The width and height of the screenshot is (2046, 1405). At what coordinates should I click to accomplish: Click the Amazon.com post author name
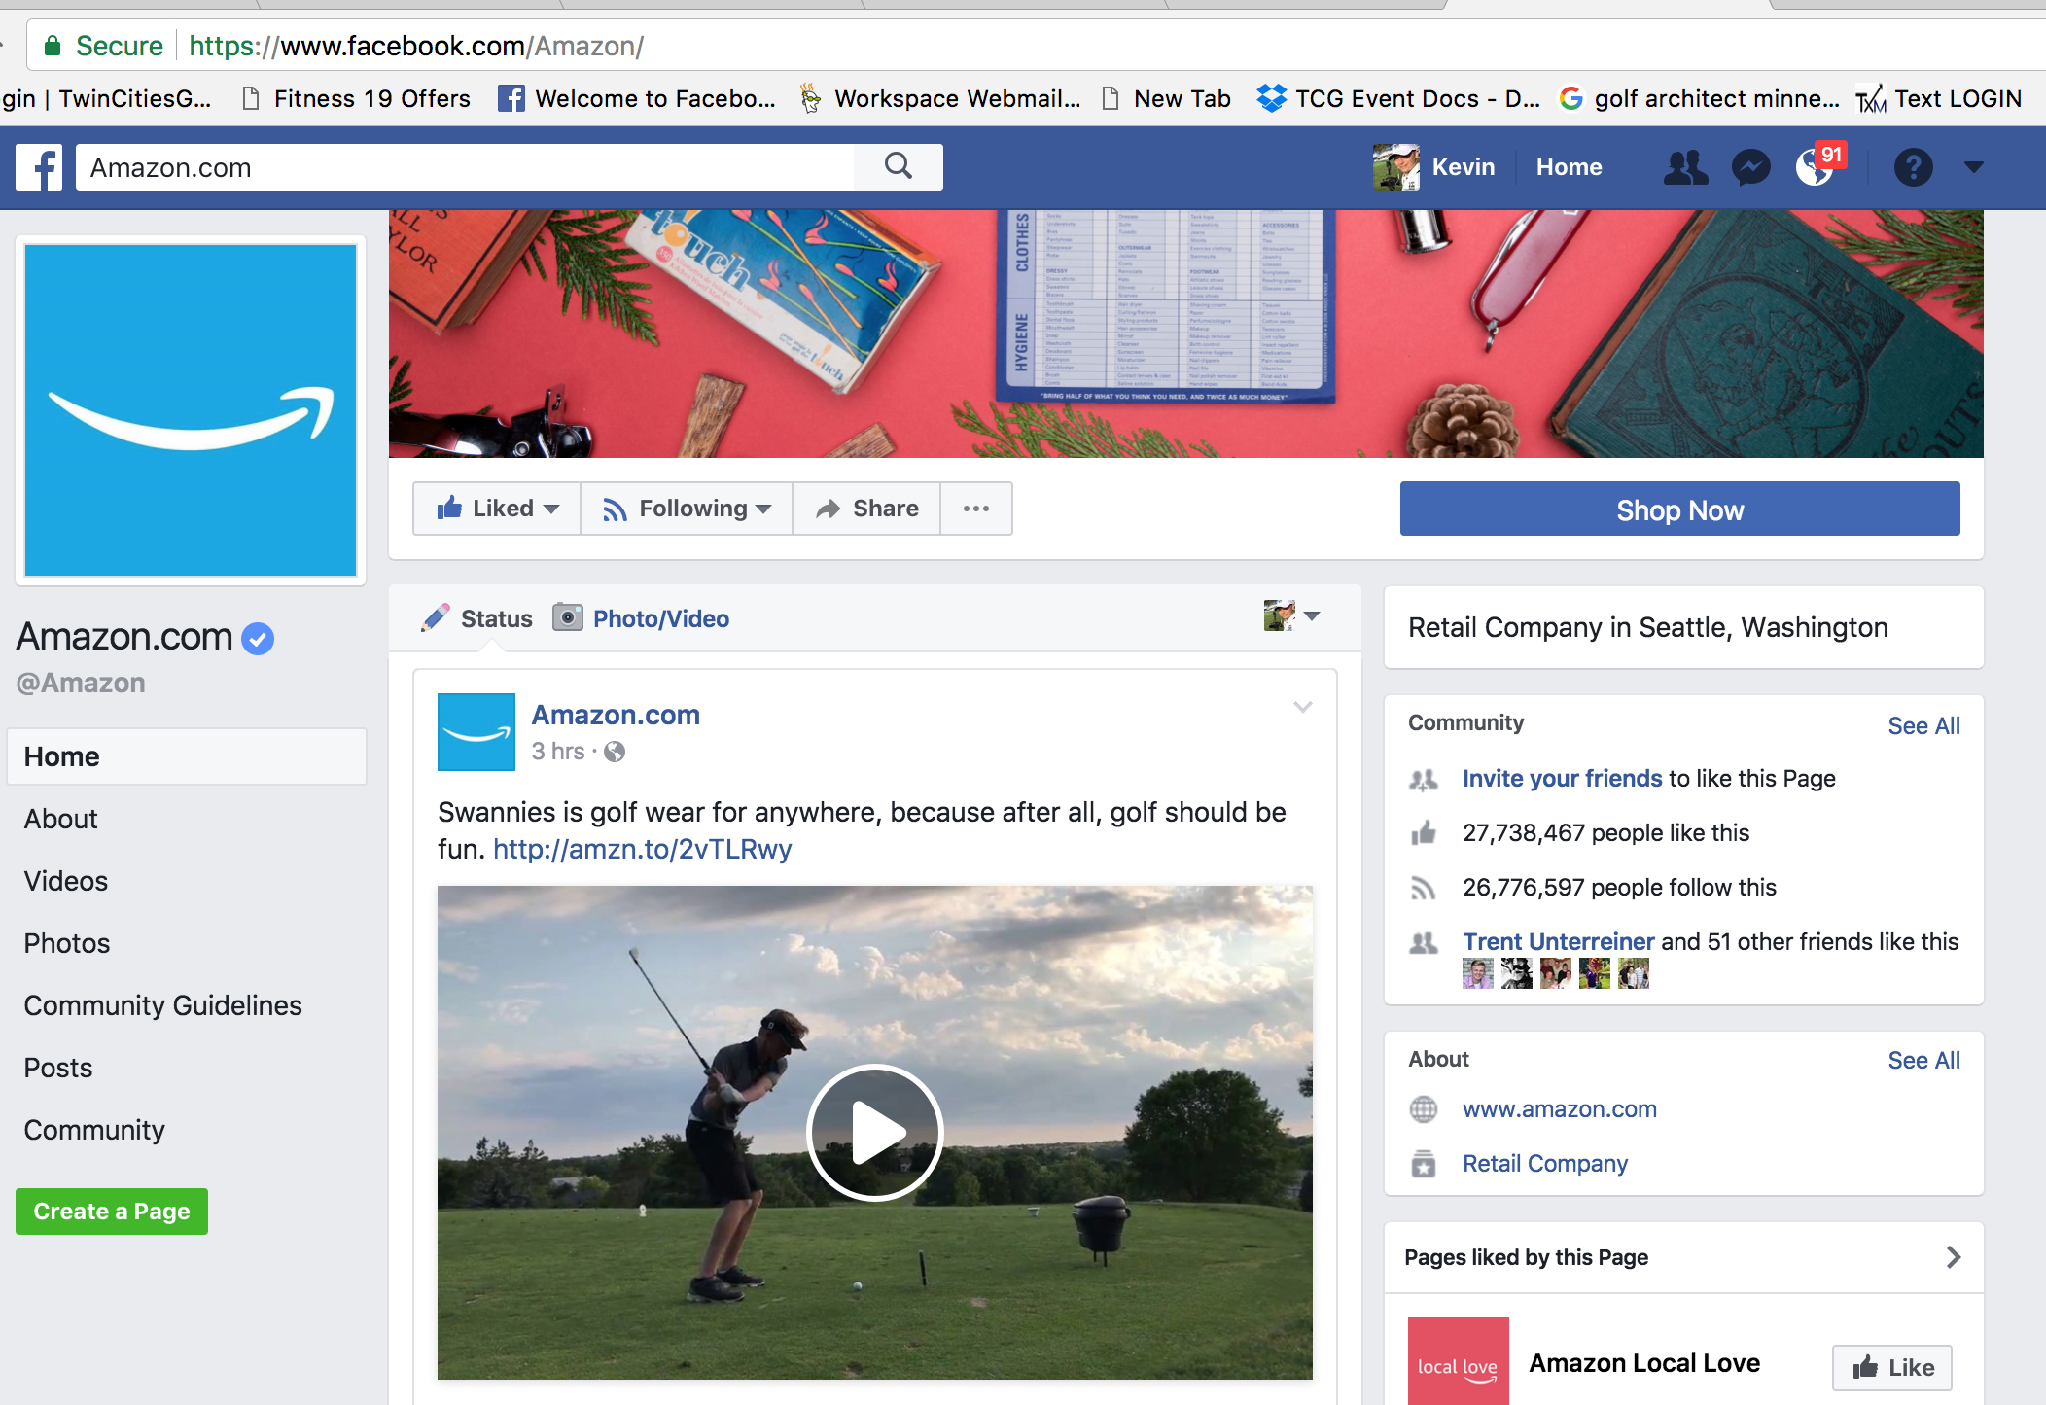(616, 715)
